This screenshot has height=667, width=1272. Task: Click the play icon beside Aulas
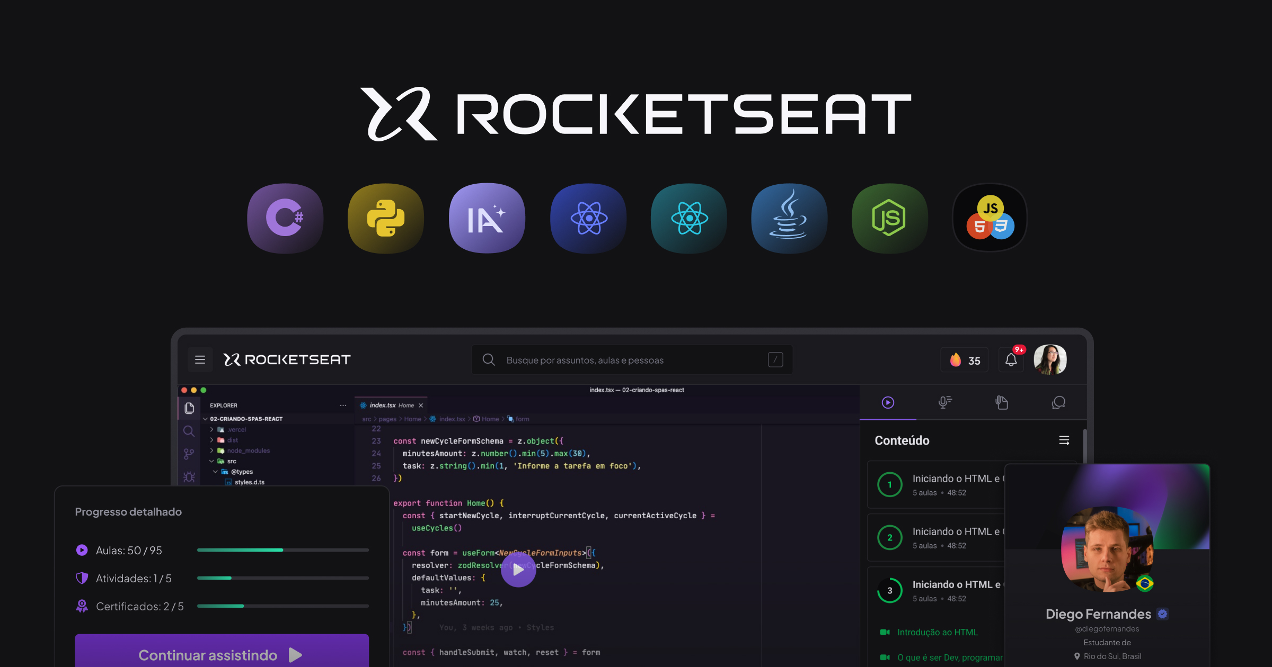(x=82, y=550)
